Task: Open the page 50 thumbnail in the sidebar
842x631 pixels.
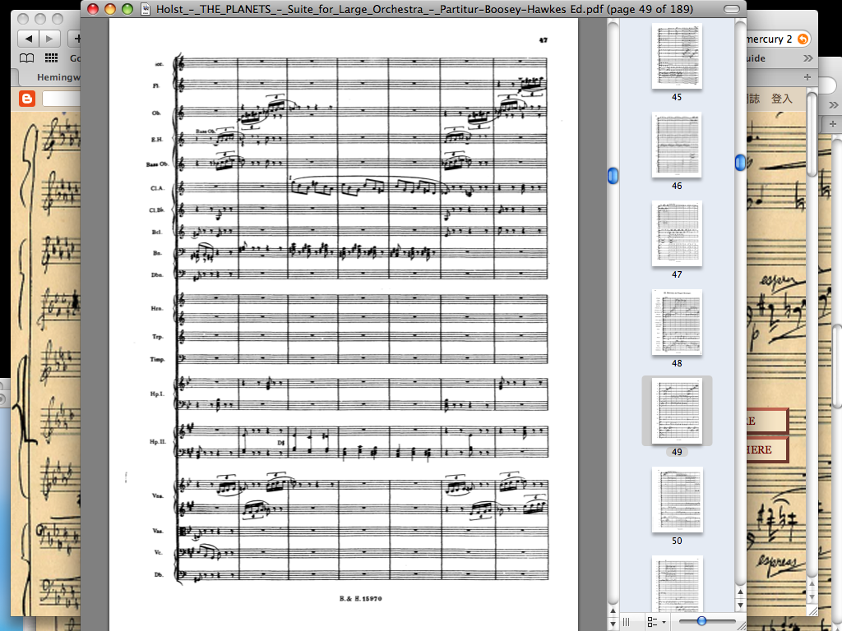Action: [677, 500]
